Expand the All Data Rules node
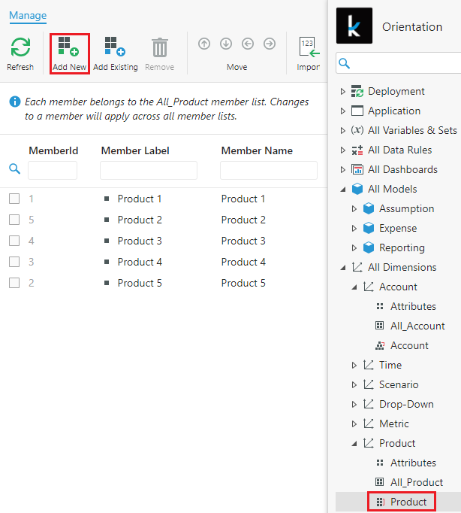This screenshot has height=513, width=461. 342,150
